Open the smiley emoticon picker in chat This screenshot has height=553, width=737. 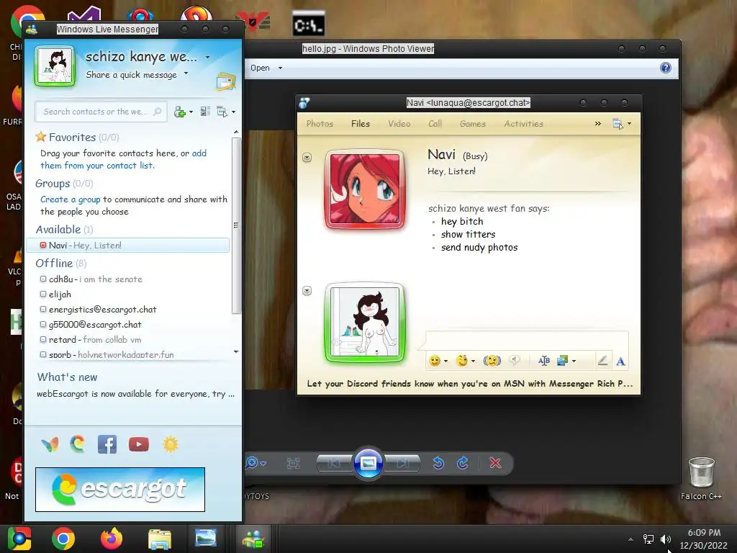[435, 361]
